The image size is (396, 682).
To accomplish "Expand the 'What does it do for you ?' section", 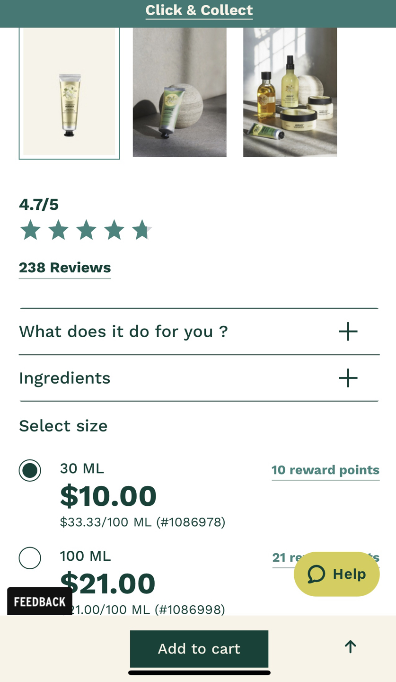I will [123, 332].
